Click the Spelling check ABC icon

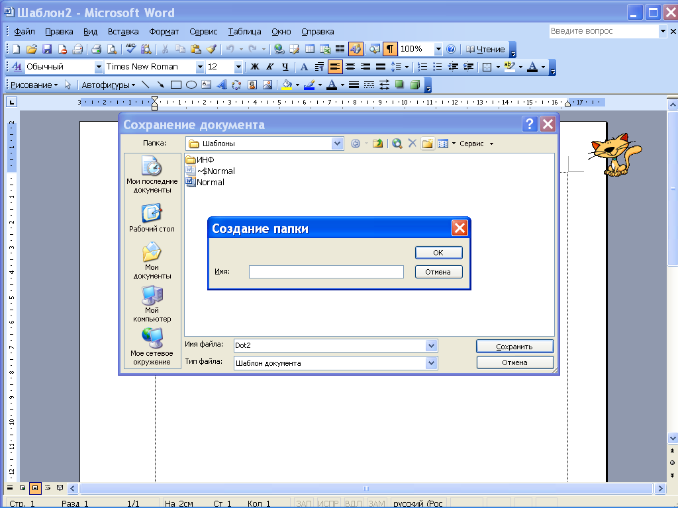pos(130,49)
